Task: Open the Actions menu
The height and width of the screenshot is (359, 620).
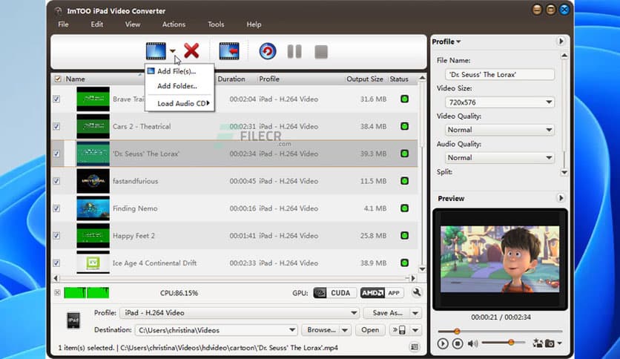Action: [174, 24]
